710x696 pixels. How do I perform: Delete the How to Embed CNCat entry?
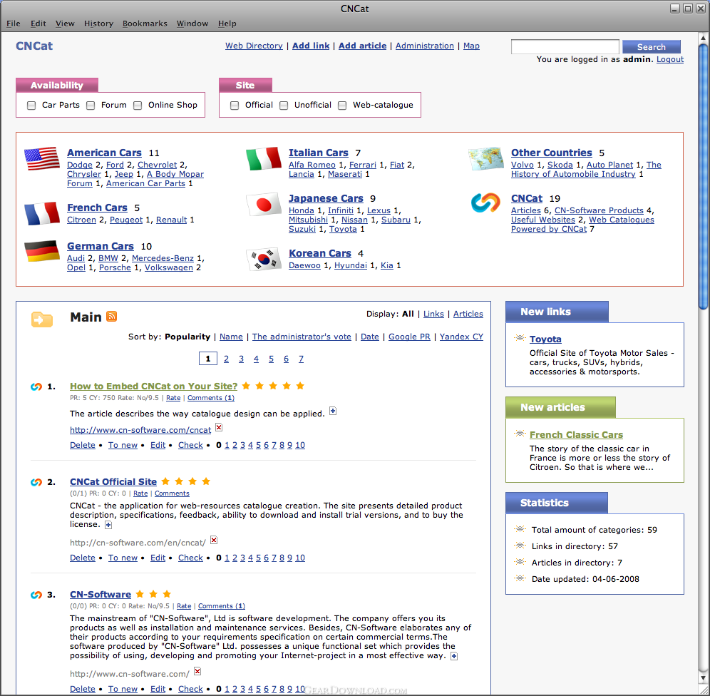(x=83, y=445)
